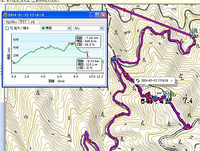Close the map track popup balloon
200x151 pixels.
172,81
